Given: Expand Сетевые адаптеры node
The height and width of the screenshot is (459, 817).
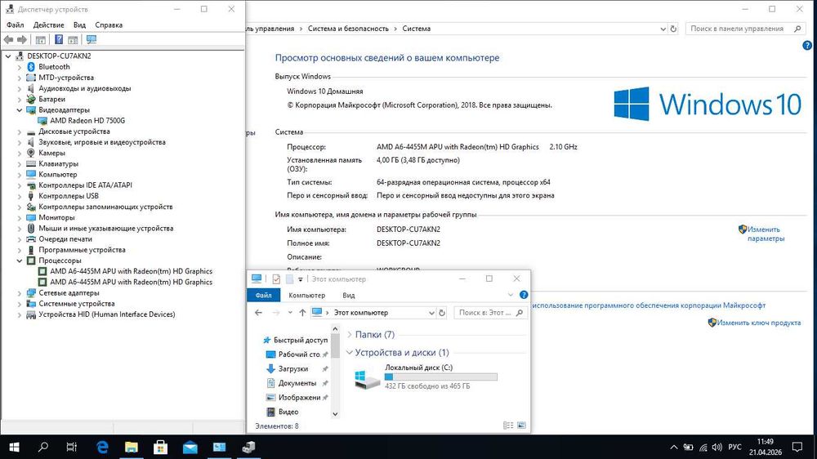Looking at the screenshot, I should click(x=20, y=293).
